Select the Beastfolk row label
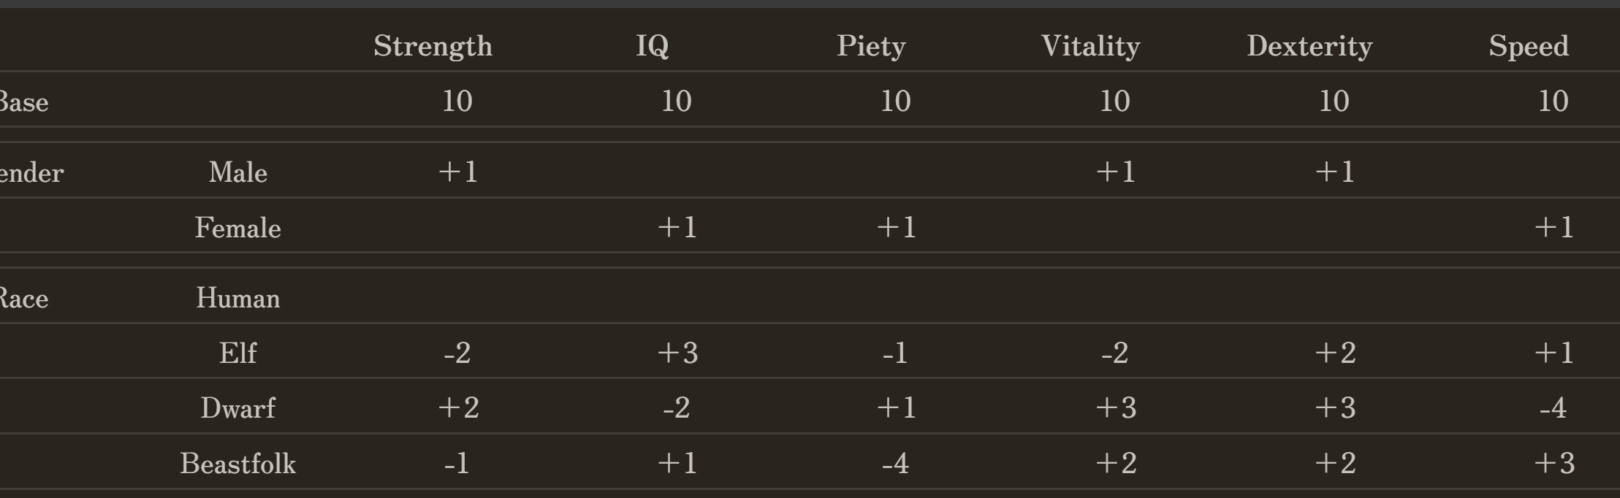The image size is (1620, 498). pos(237,464)
